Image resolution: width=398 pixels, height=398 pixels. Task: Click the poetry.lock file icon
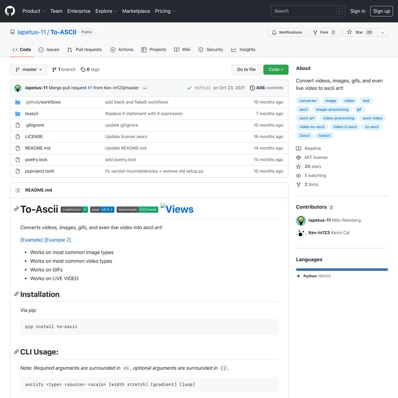pyautogui.click(x=18, y=160)
